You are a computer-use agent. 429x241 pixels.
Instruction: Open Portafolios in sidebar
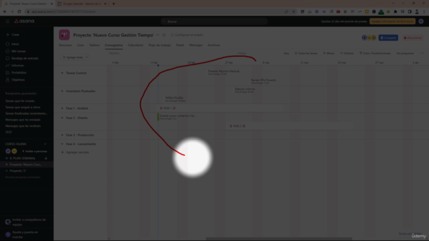tap(16, 72)
